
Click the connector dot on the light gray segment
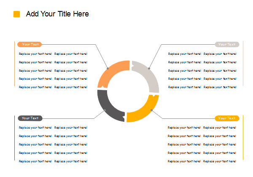pyautogui.click(x=149, y=68)
